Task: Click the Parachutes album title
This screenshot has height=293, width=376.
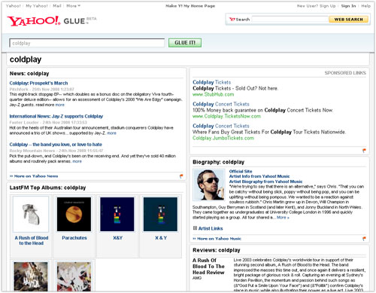Action: tap(74, 238)
